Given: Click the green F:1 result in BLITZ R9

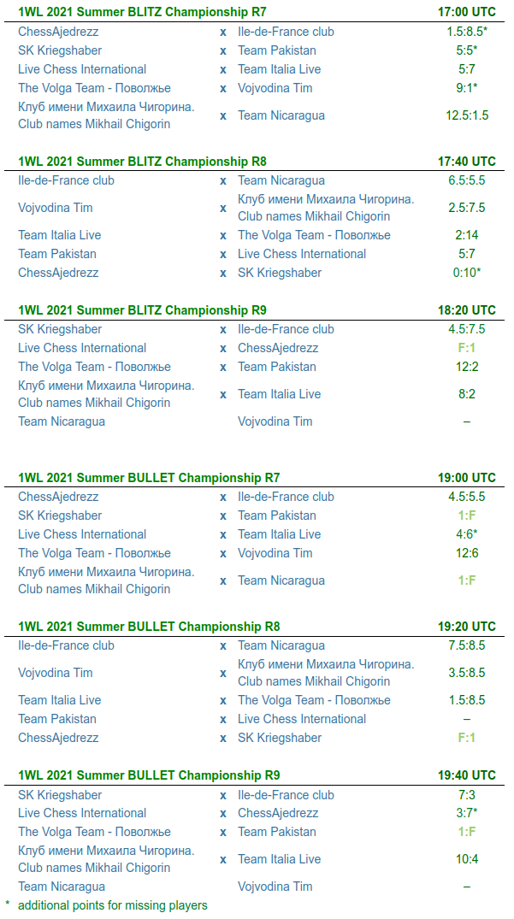Looking at the screenshot, I should 467,348.
